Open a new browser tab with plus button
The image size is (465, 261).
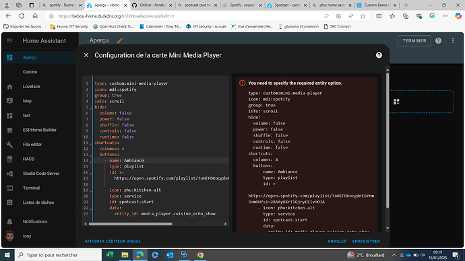tap(406, 5)
